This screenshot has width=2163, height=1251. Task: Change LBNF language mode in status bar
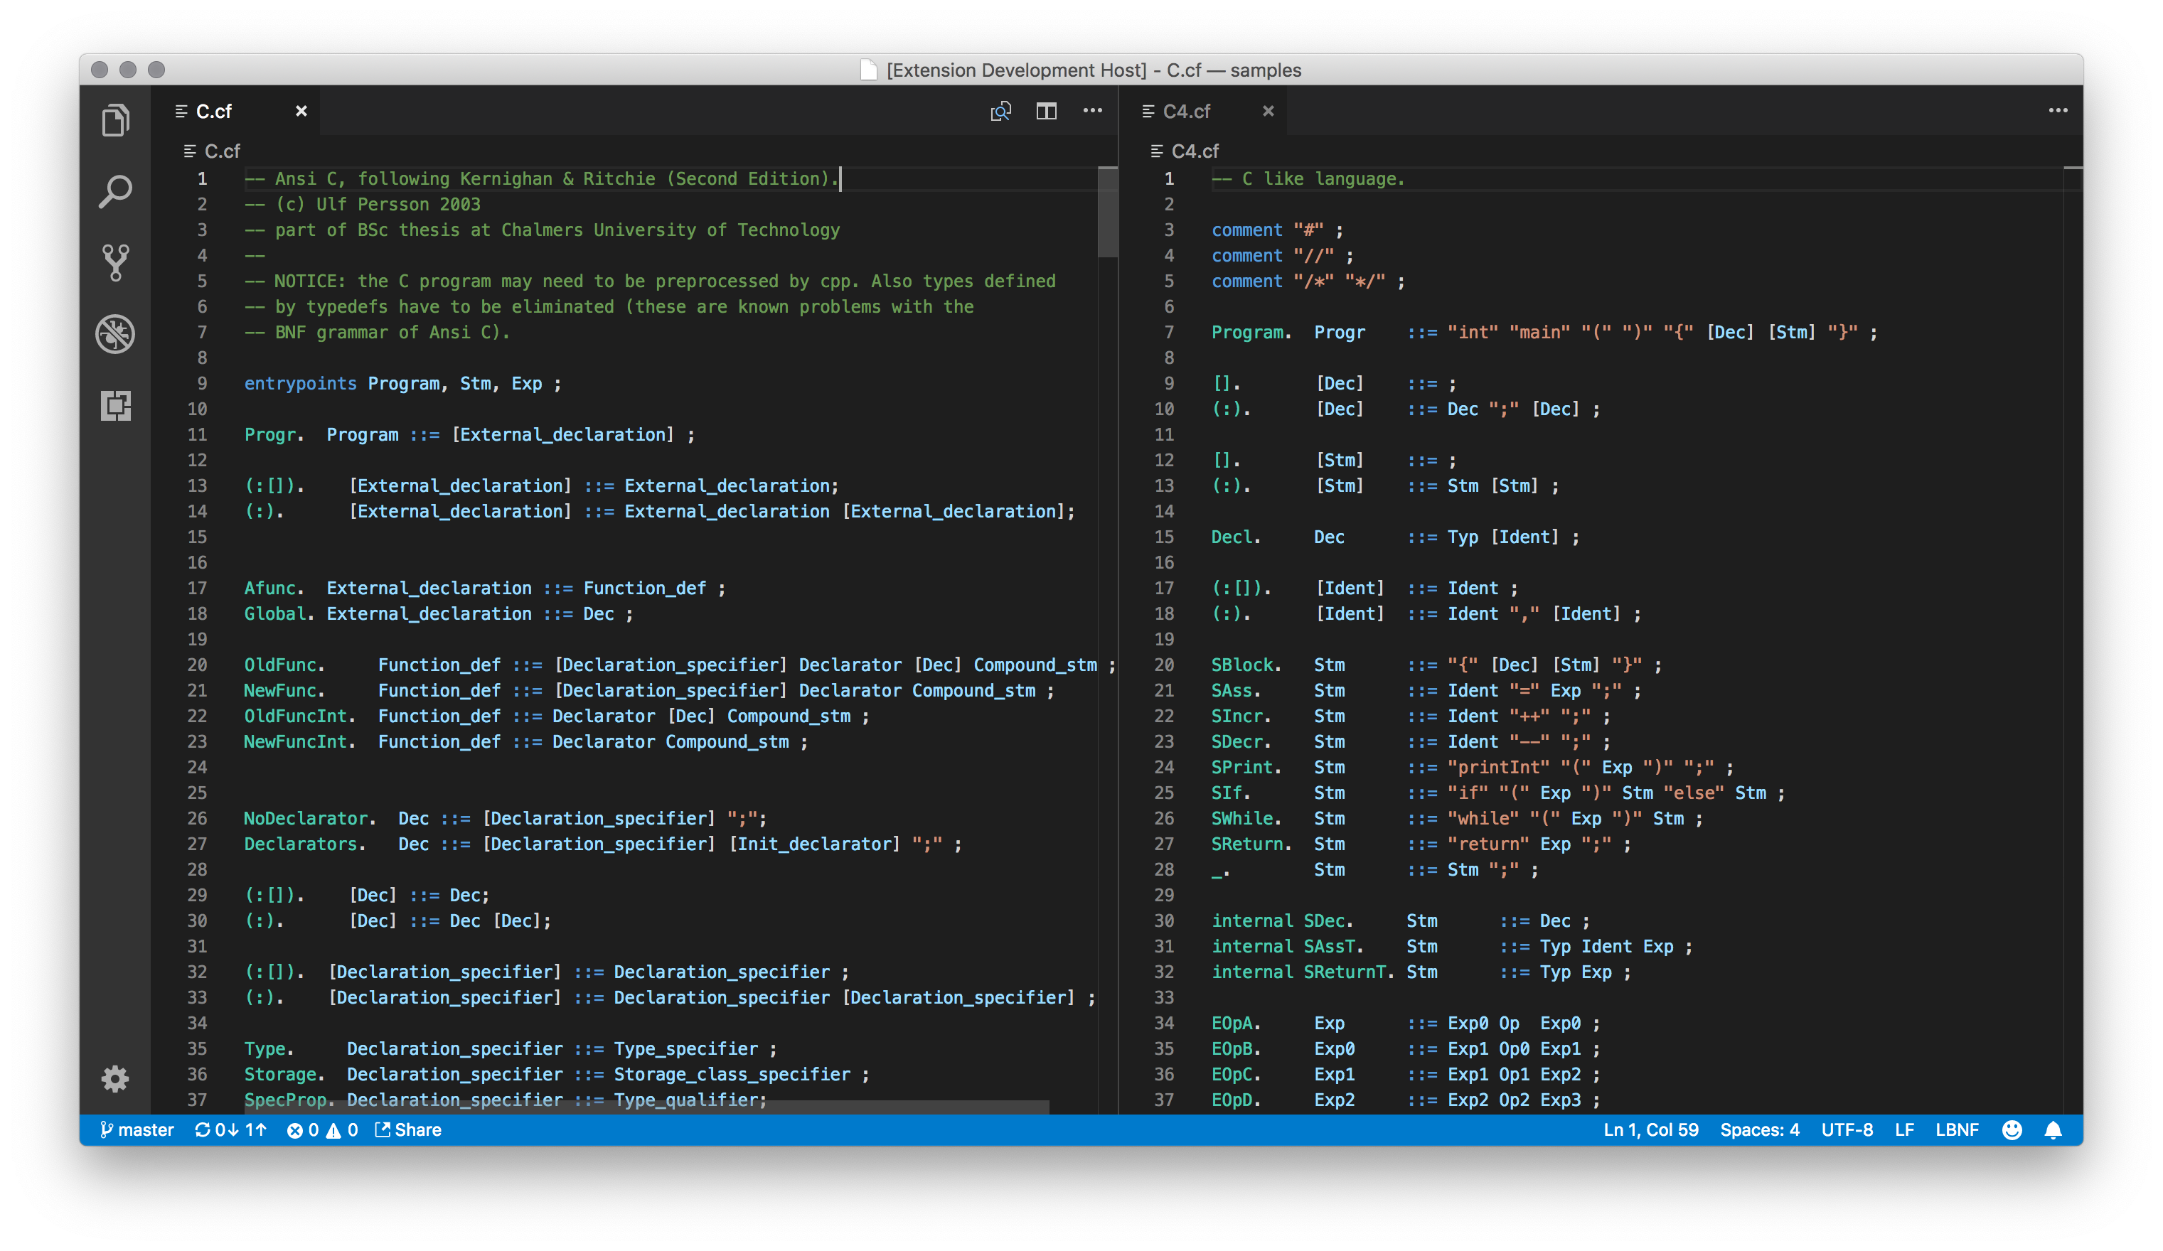[1957, 1130]
